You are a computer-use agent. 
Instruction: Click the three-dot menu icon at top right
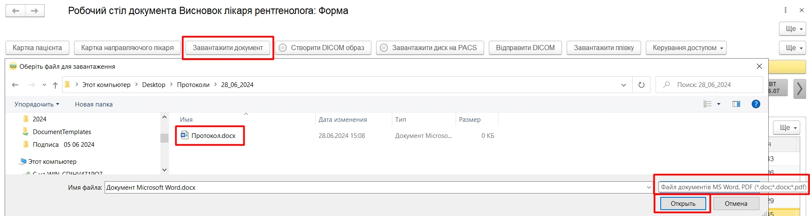point(785,10)
